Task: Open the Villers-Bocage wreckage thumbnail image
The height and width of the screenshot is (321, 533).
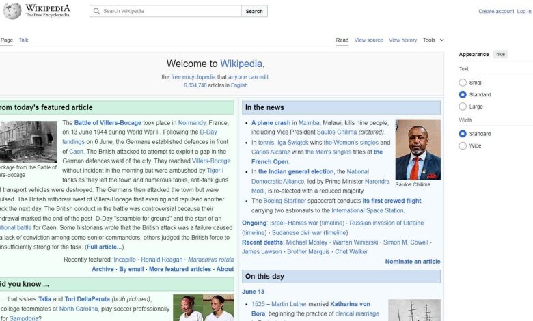Action: [28, 141]
